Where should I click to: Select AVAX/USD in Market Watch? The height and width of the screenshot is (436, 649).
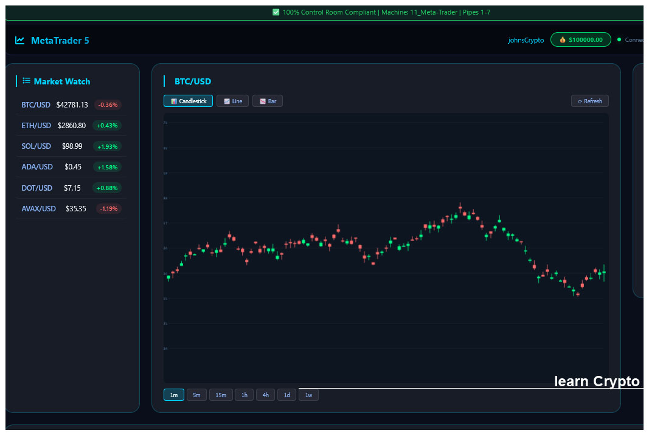point(71,209)
